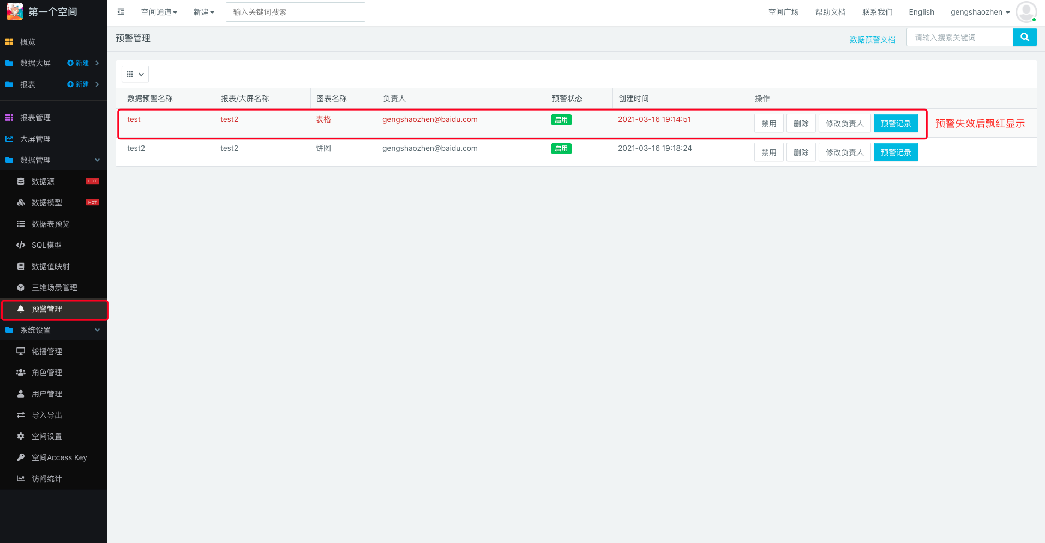Screen dimensions: 1045x543
Task: Expand the 数据大屏 chevron arrow
Action: point(97,63)
